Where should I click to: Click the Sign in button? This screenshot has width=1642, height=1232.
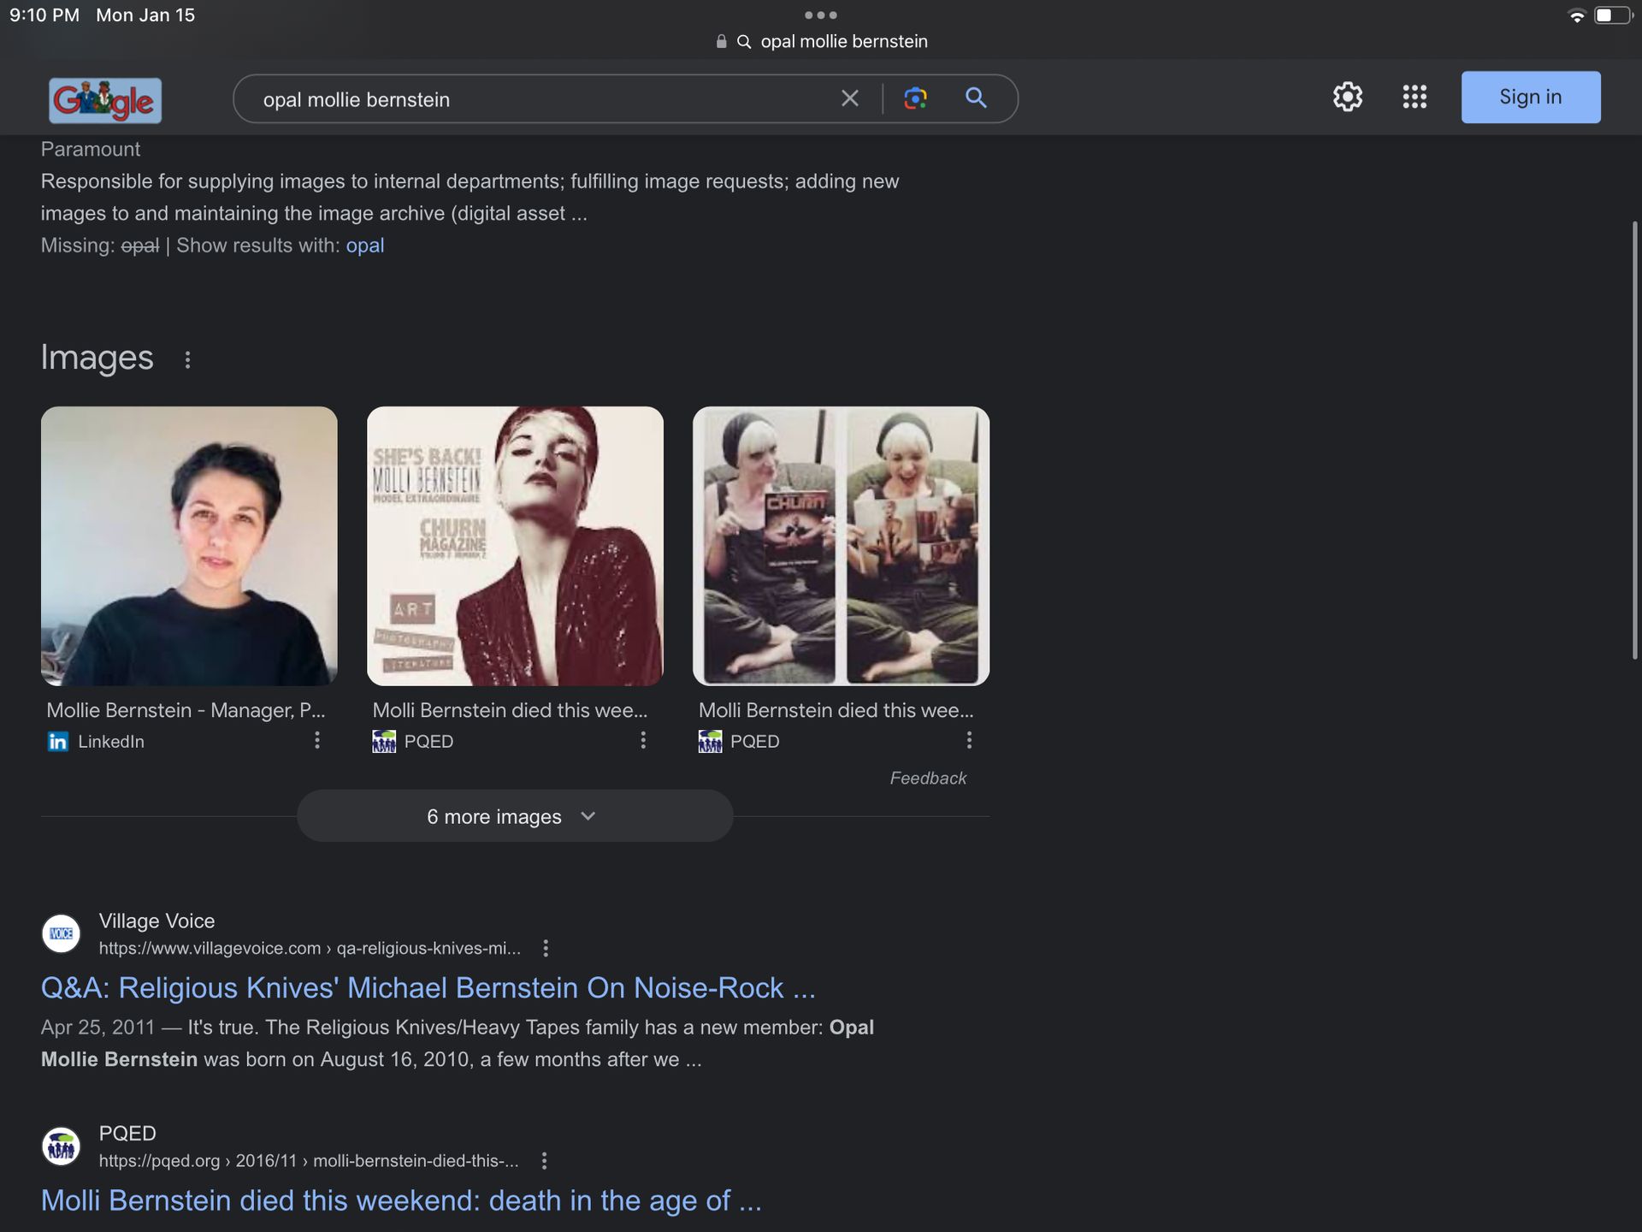click(1530, 97)
